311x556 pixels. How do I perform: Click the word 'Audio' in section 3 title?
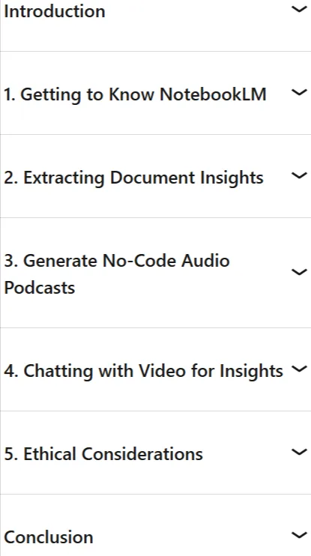205,261
